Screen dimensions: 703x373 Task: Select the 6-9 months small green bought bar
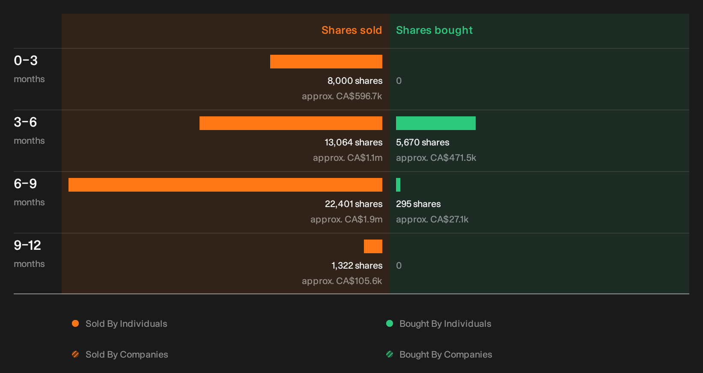(x=398, y=185)
